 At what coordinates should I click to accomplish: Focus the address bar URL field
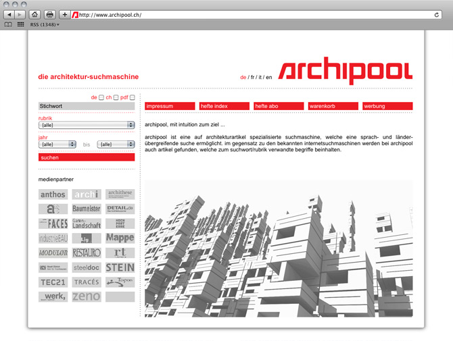[256, 15]
